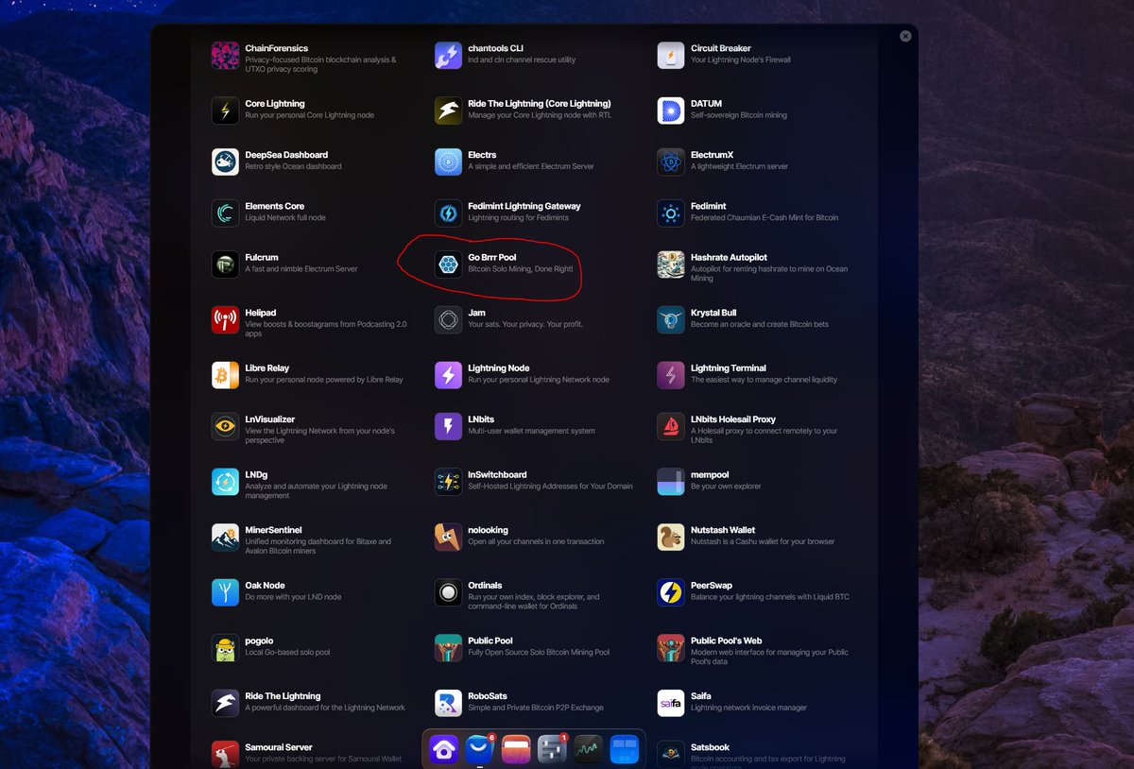Open the pogolo app icon

(x=225, y=647)
